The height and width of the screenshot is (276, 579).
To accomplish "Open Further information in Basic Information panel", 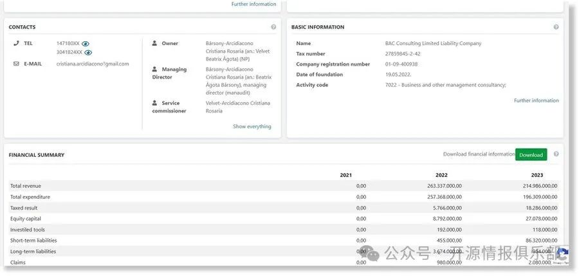I will click(536, 100).
